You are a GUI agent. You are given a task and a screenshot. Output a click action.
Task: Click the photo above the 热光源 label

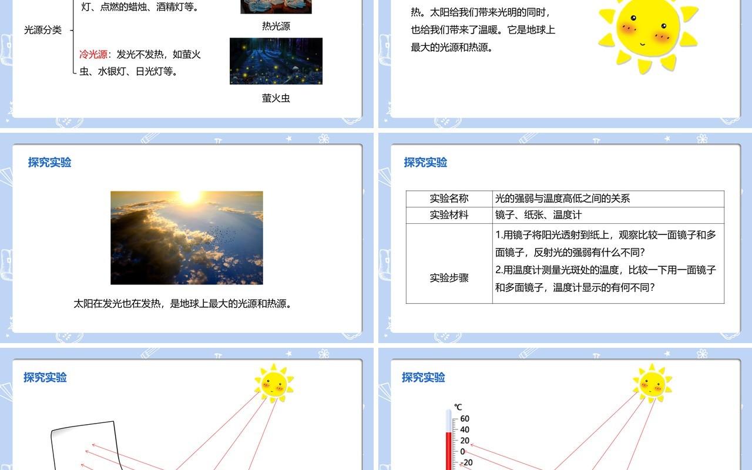pyautogui.click(x=276, y=6)
